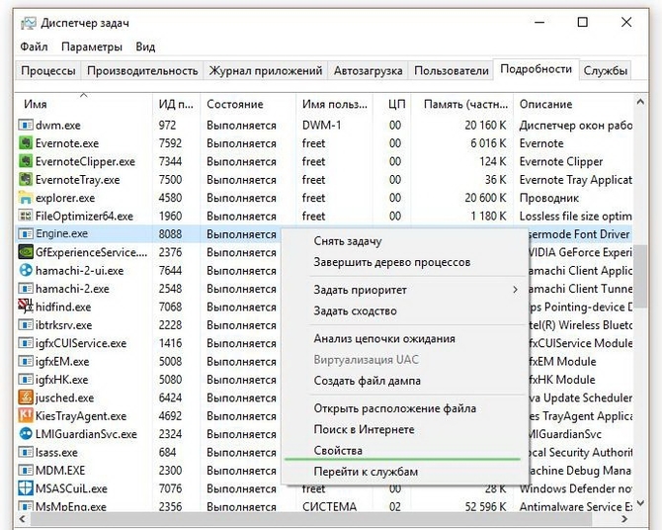This screenshot has height=530, width=662.
Task: Choose Задать сходство menu entry
Action: pyautogui.click(x=355, y=311)
